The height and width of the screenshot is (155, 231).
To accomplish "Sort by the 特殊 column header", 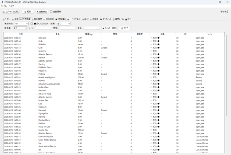I will click(115, 34).
